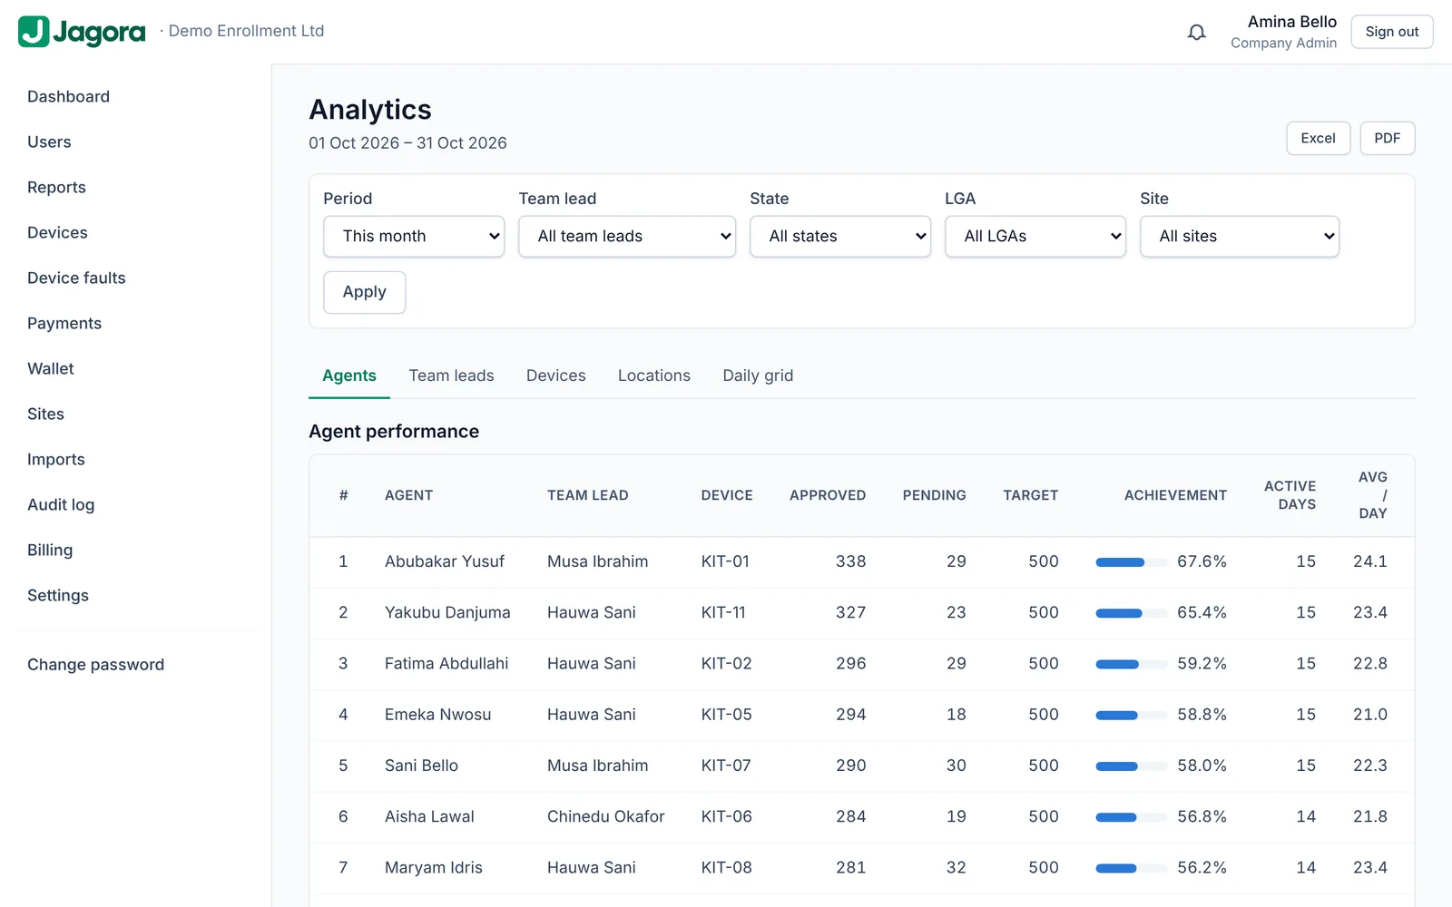
Task: Click Yakubu Danjuma's achievement progress bar
Action: coord(1132,613)
